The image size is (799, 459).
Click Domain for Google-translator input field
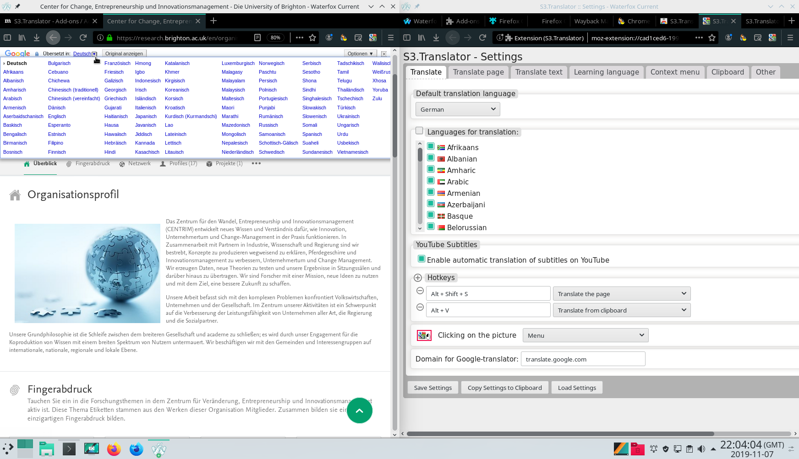click(x=583, y=359)
